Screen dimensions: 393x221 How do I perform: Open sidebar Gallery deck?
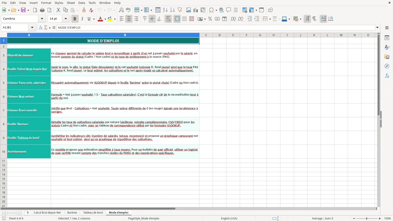(387, 57)
